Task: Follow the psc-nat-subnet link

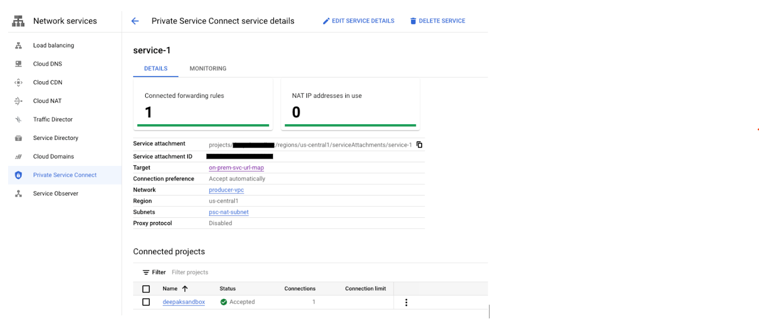Action: 229,212
